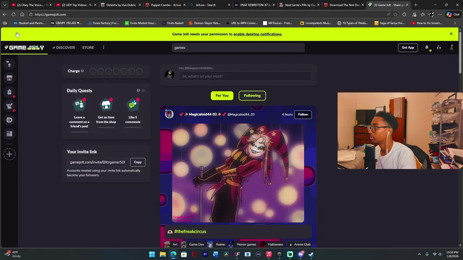
Task: Open the shop storefront icon in sidebar
Action: click(9, 78)
